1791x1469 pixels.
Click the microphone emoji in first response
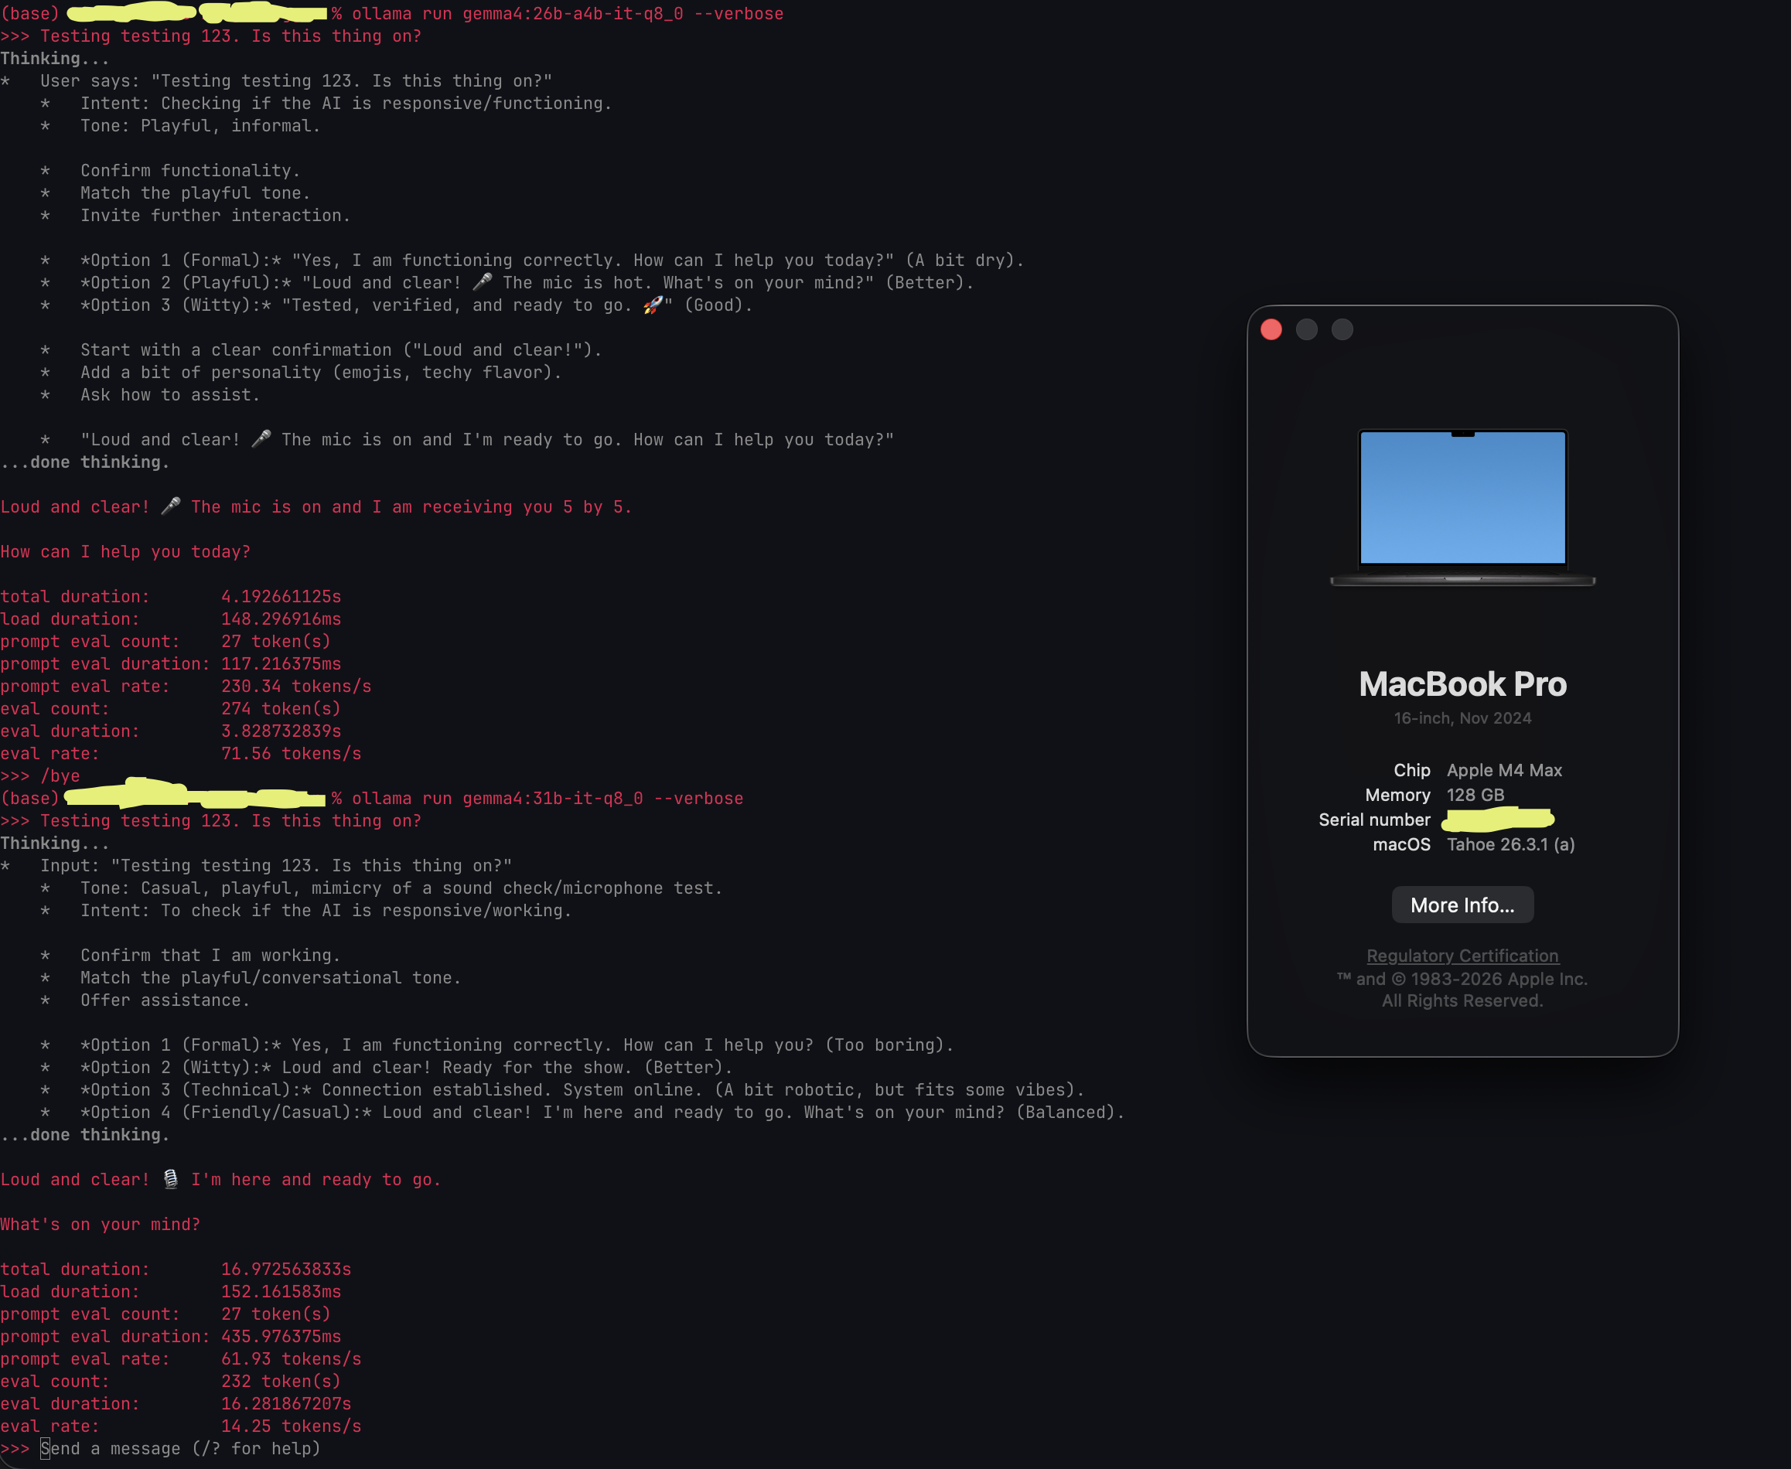170,506
